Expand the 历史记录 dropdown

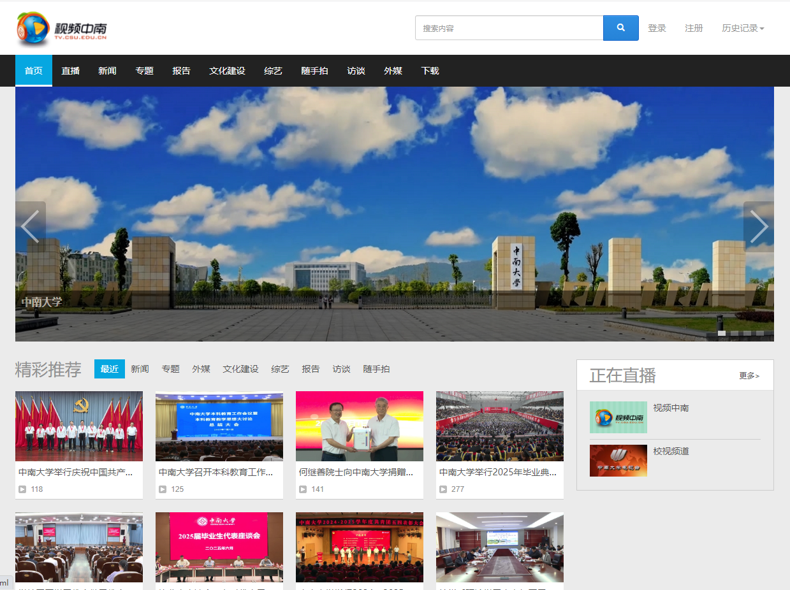743,28
